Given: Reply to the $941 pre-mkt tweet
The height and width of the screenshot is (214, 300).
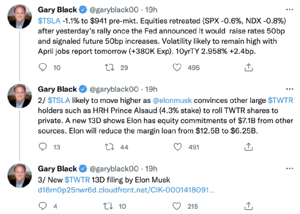Looking at the screenshot, I should click(42, 67).
